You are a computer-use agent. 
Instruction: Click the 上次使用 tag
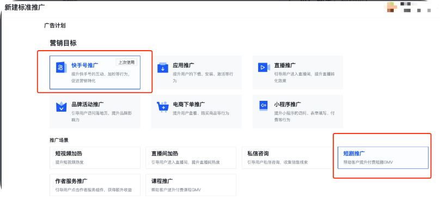coord(126,62)
